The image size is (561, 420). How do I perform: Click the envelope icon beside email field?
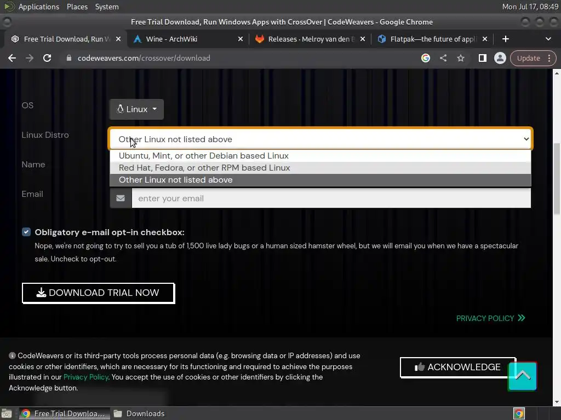[121, 198]
